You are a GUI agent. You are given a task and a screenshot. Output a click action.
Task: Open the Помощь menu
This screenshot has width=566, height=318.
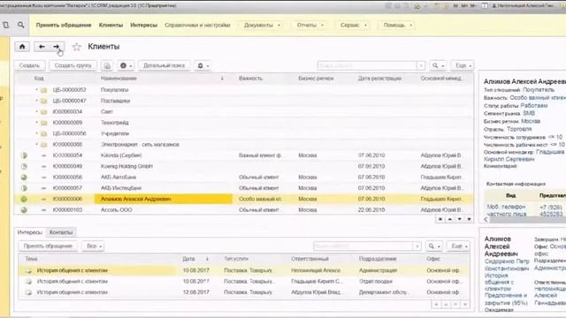coord(397,25)
